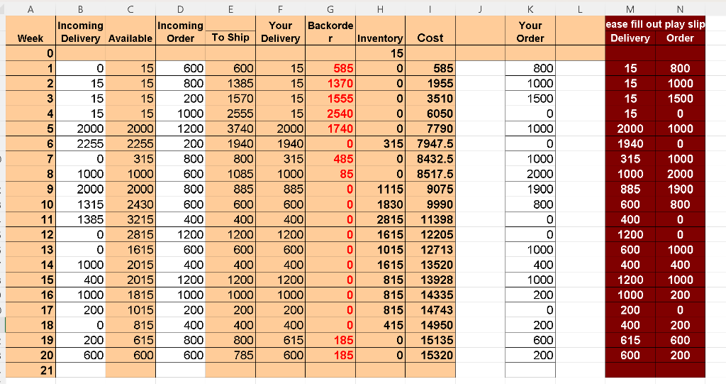
Task: Click the 'To Ship' header cell
Action: click(x=230, y=38)
